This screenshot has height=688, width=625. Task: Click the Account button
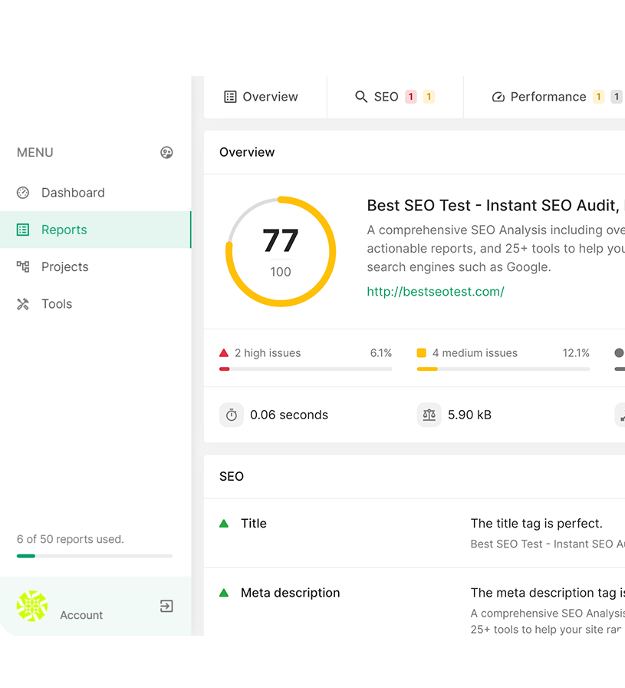pyautogui.click(x=81, y=615)
